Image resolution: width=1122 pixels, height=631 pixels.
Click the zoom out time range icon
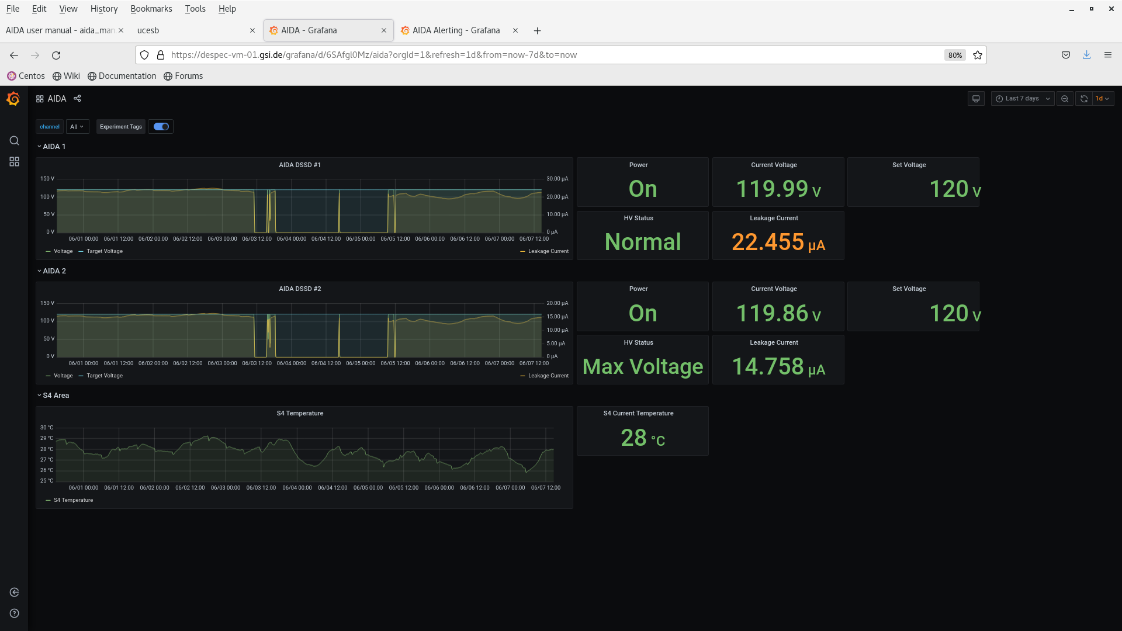[x=1065, y=99]
